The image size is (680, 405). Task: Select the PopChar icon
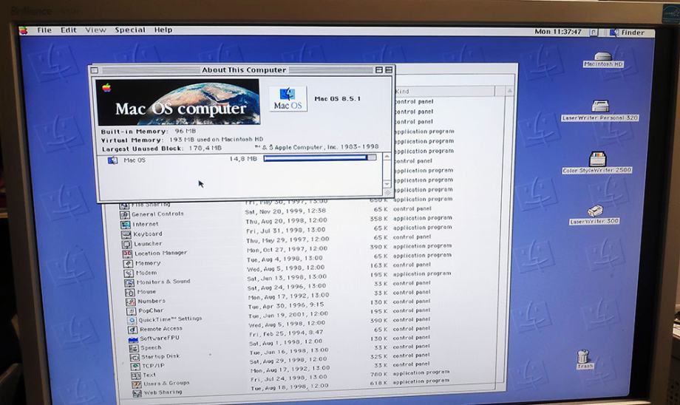point(132,311)
